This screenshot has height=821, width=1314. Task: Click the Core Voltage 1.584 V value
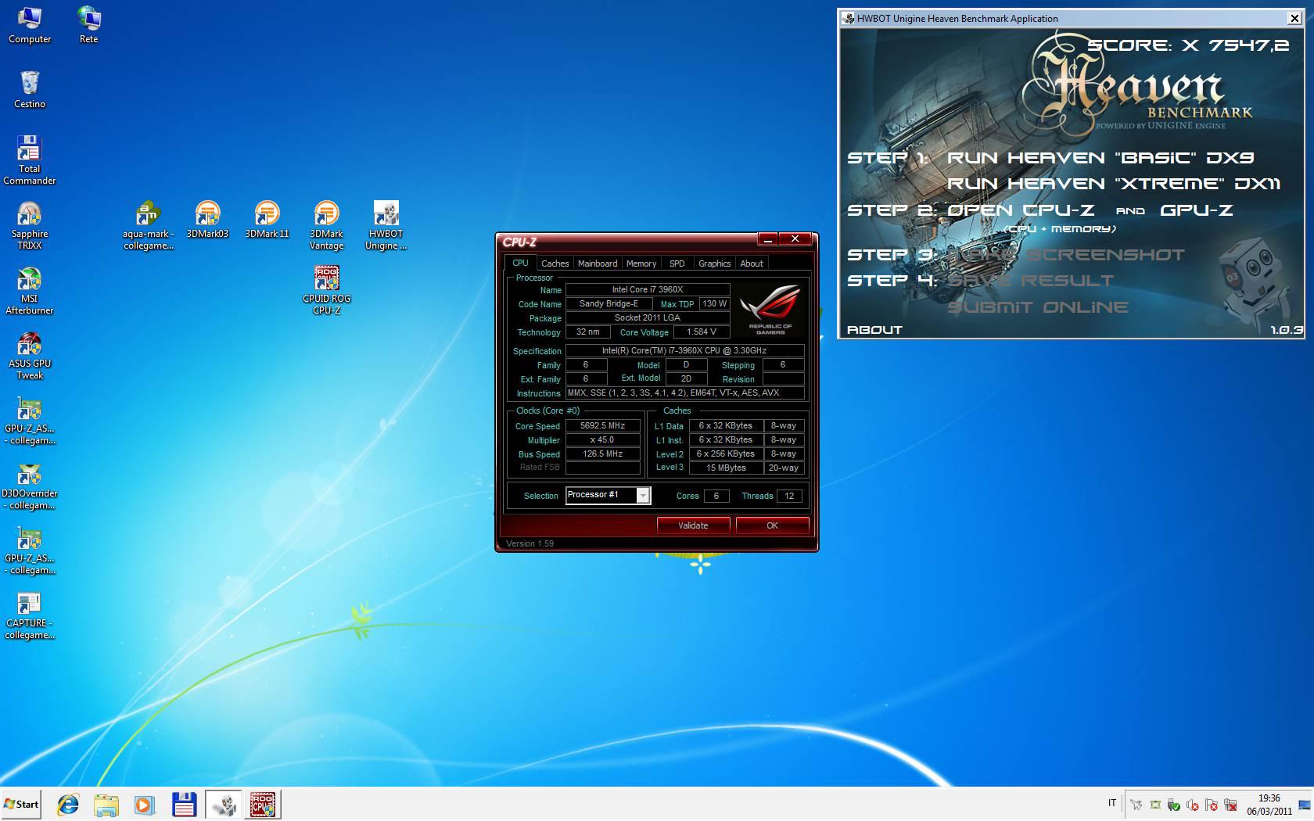(x=702, y=332)
